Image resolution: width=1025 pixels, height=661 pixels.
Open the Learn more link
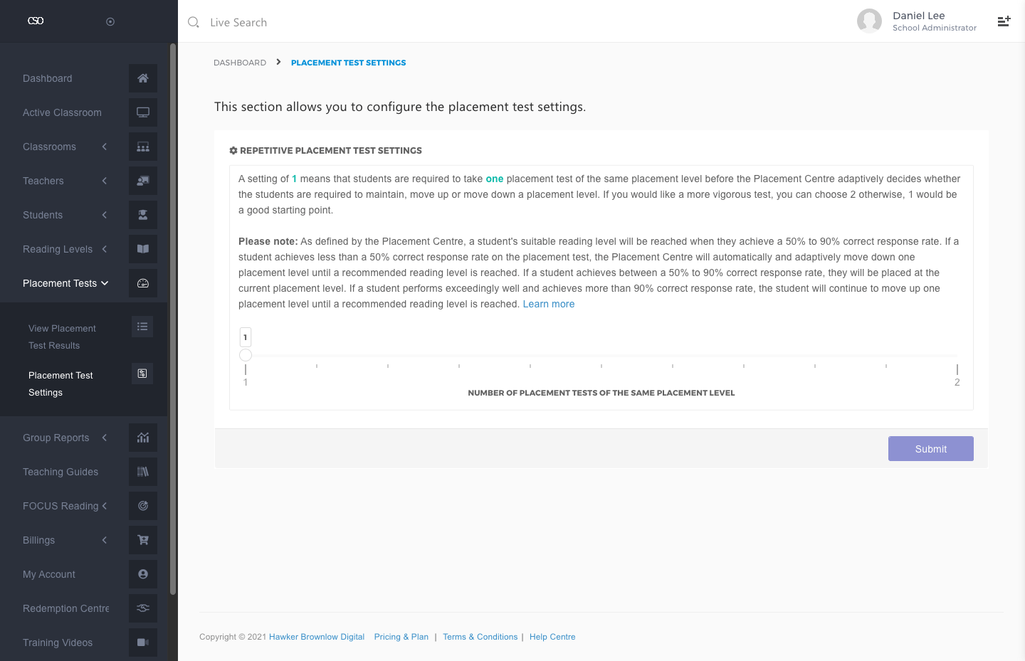click(548, 304)
